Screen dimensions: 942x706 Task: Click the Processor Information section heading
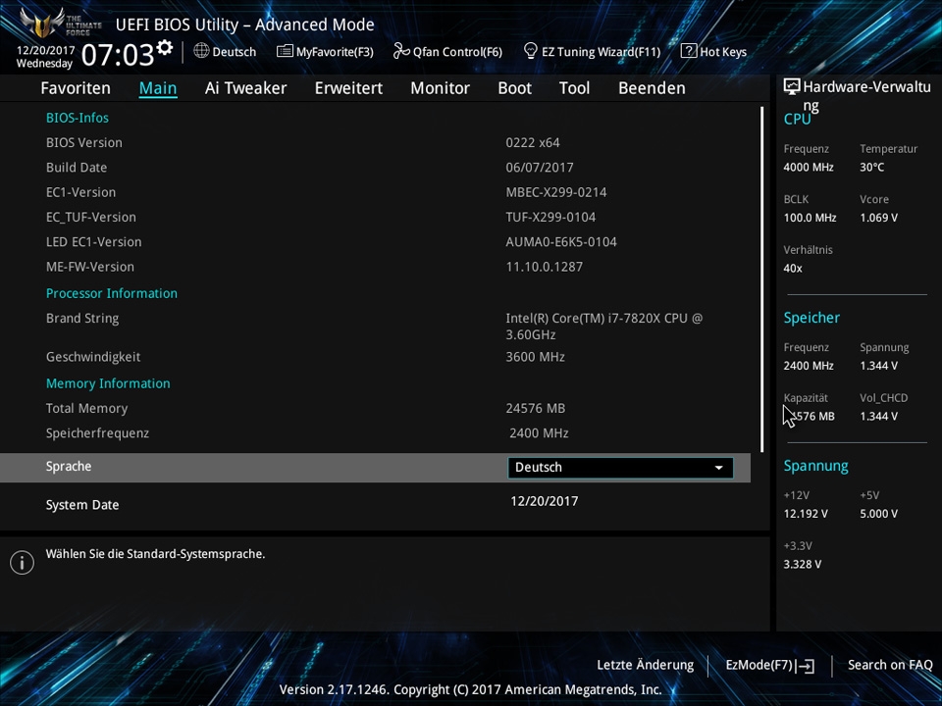point(112,293)
